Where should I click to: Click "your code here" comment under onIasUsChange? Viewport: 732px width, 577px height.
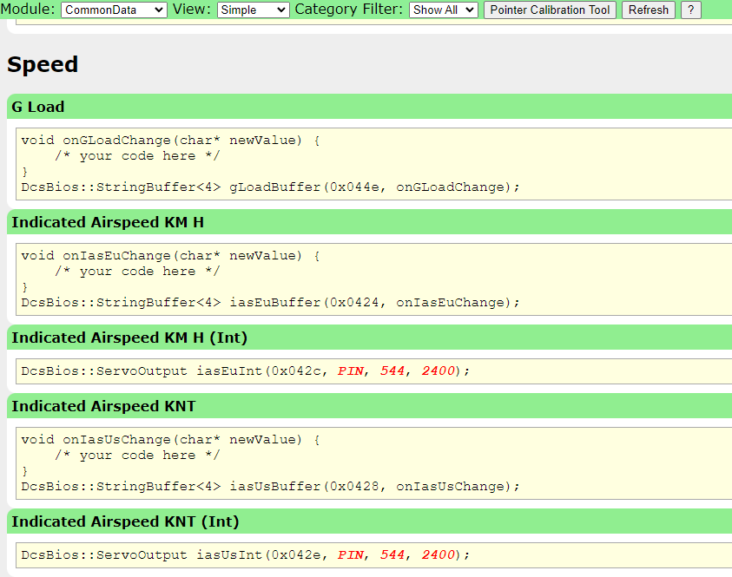(137, 455)
